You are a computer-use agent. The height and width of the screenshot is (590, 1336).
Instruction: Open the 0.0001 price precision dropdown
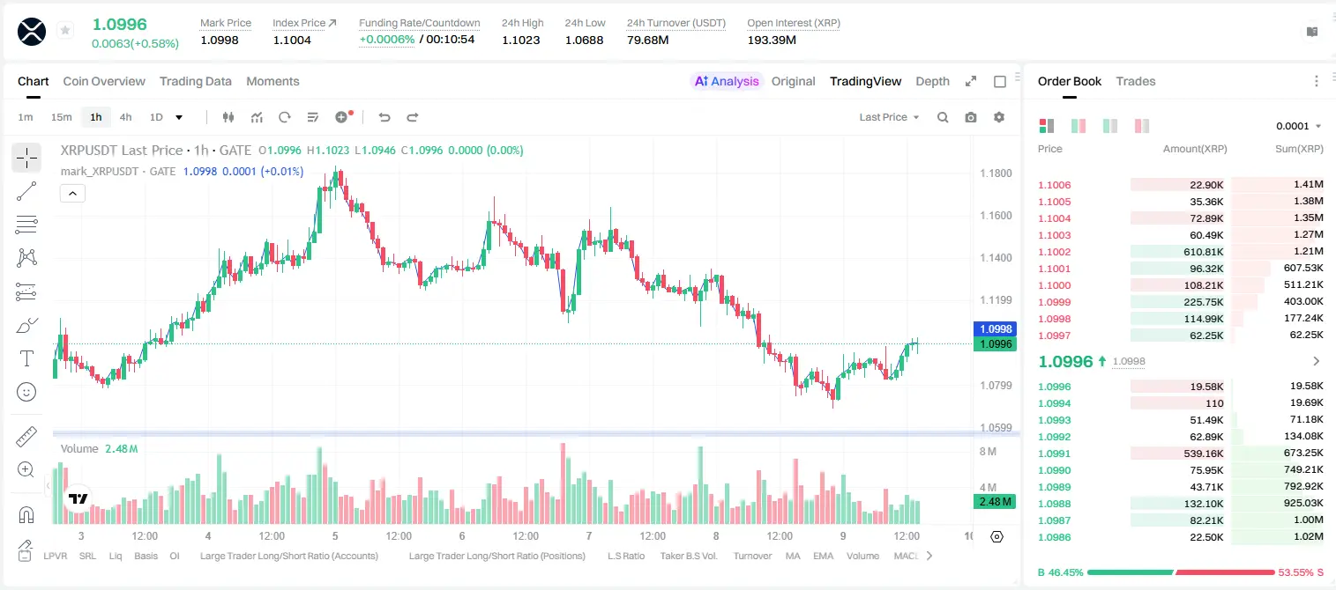[1299, 126]
